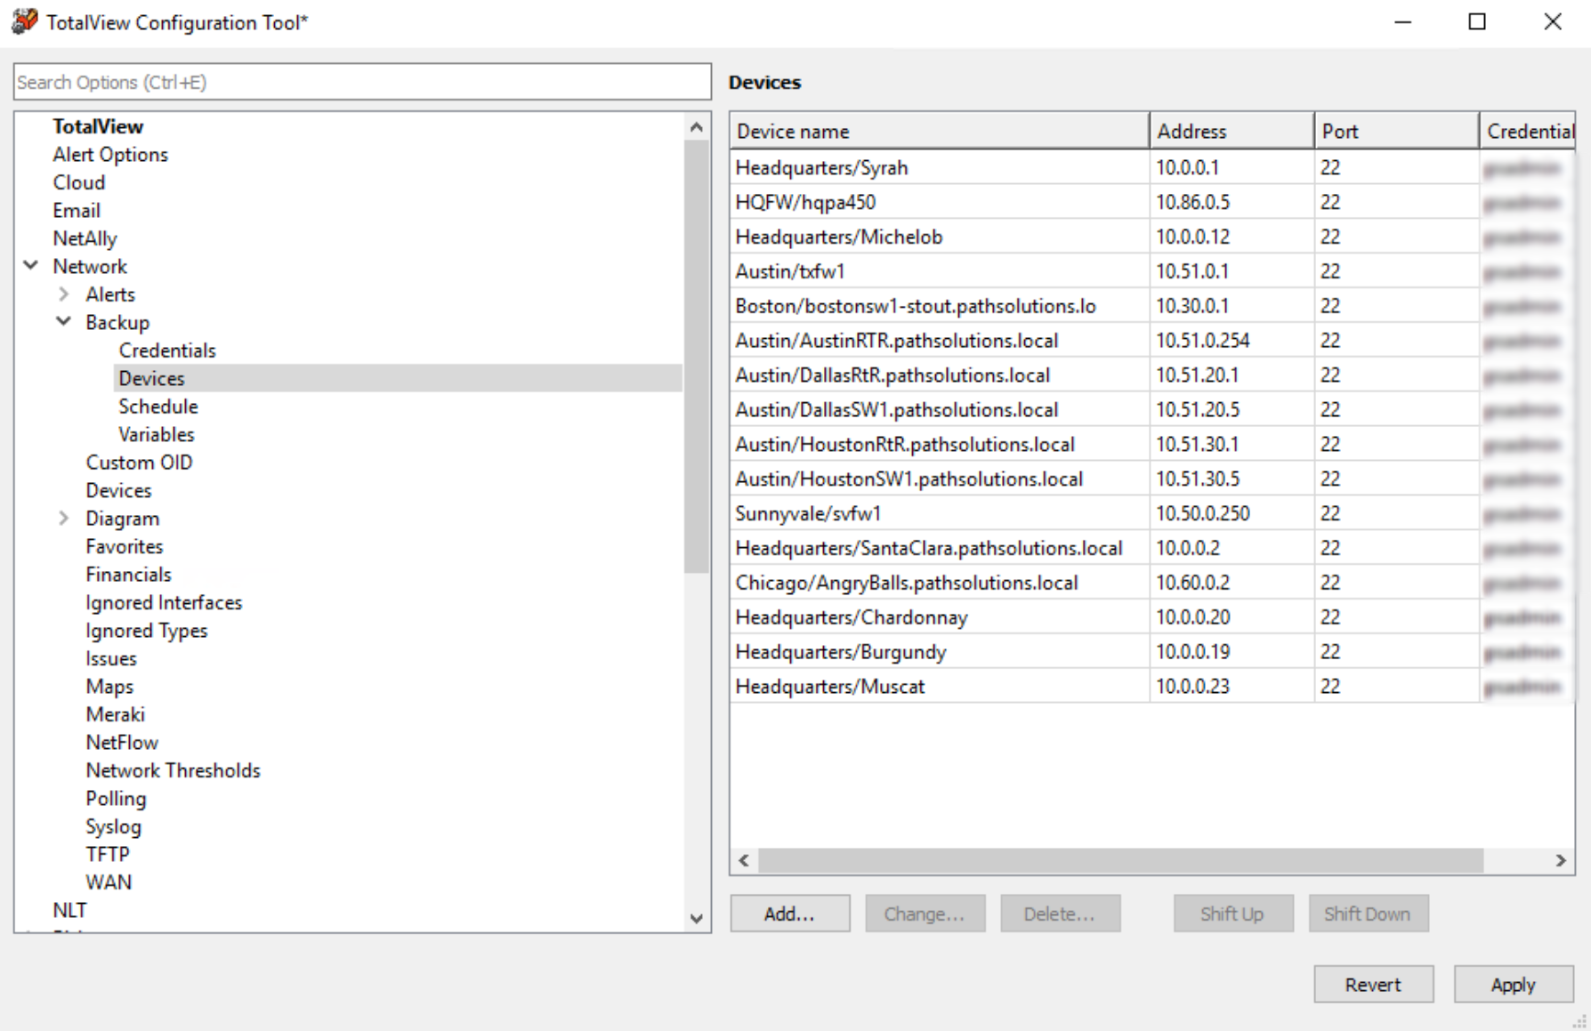Select Headquarters/Muscat row

point(1152,687)
